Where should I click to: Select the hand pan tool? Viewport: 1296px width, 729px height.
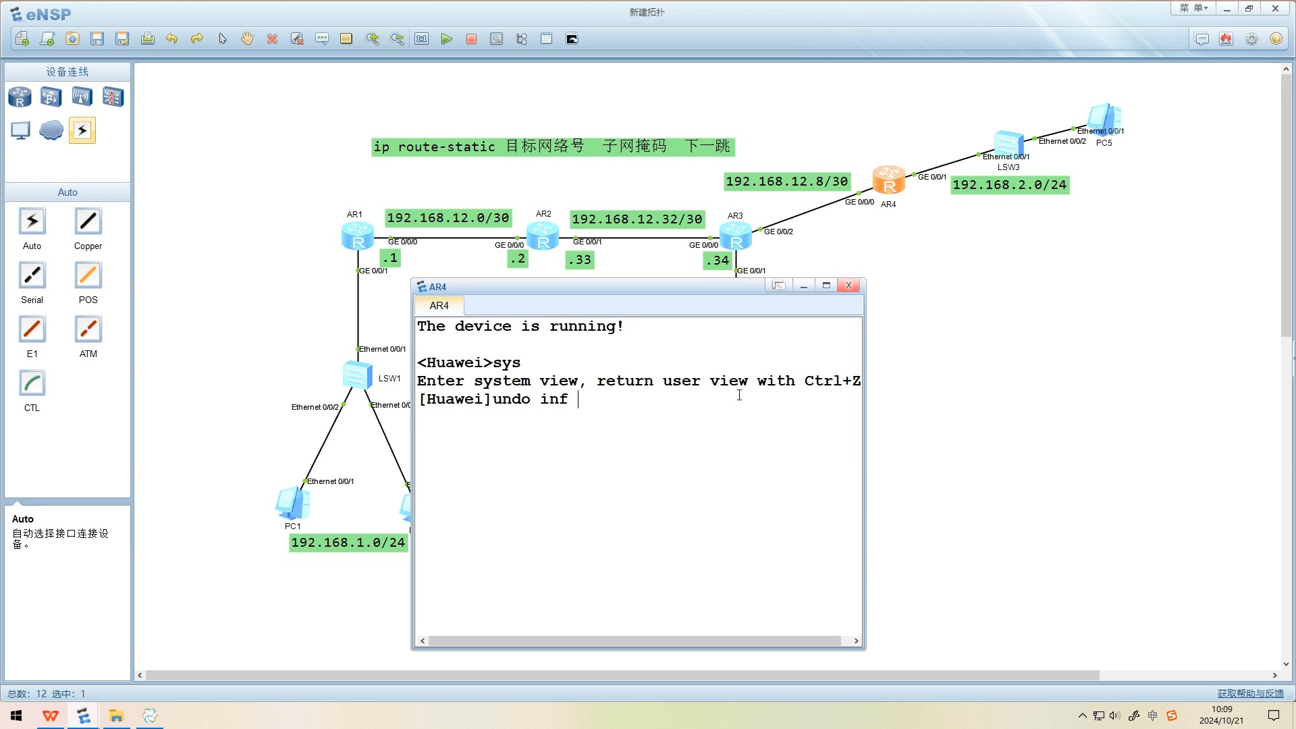pos(247,39)
